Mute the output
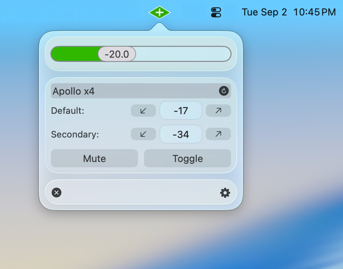The image size is (343, 269). [x=94, y=158]
